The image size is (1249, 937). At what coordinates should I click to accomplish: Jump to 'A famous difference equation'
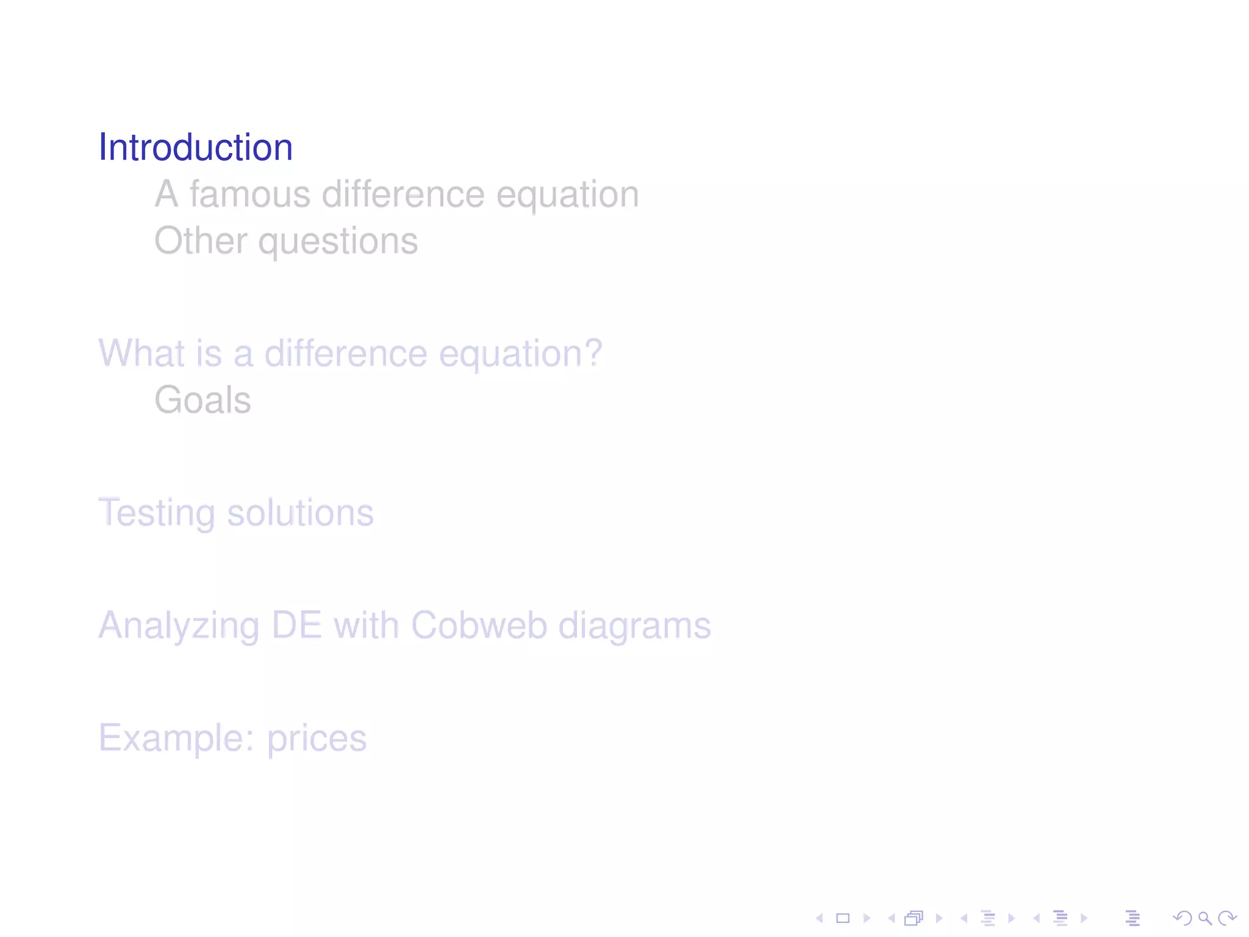(x=396, y=195)
